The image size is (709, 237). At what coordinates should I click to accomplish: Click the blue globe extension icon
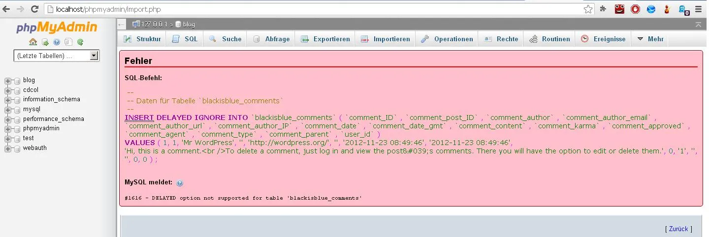point(651,9)
